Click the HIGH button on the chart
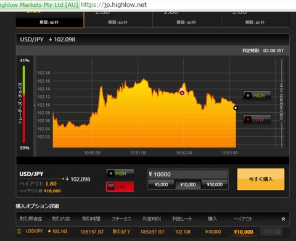 257,96
